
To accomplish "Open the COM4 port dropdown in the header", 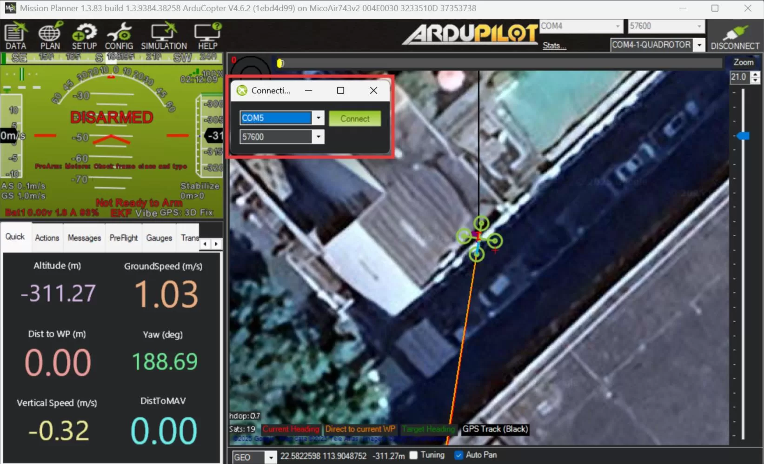I will [618, 26].
